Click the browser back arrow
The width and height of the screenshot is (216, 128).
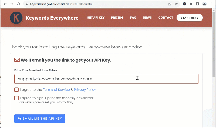point(5,4)
